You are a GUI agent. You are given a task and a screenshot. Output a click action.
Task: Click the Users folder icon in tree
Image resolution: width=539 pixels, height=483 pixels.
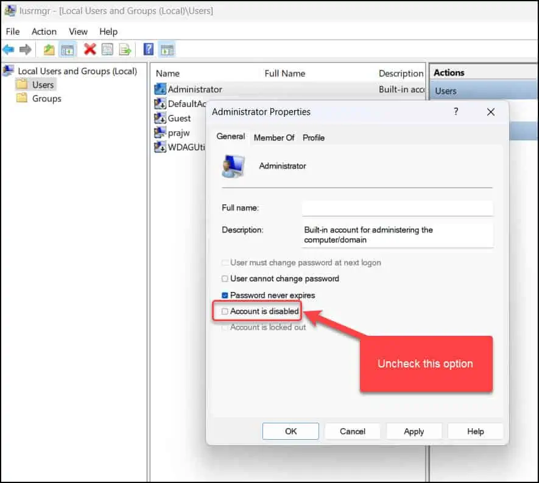pos(22,84)
